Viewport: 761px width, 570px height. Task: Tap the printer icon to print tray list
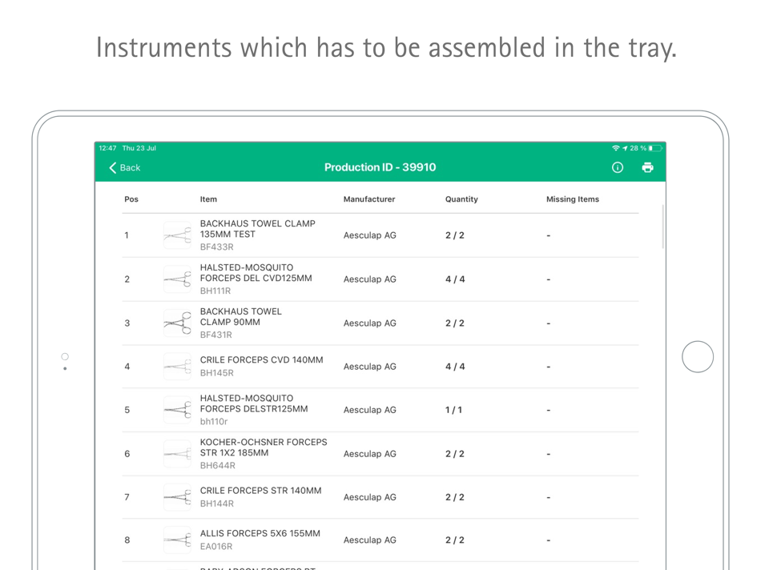point(648,167)
